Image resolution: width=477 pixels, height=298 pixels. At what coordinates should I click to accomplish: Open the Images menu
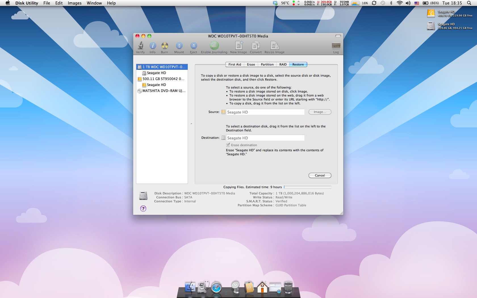75,3
